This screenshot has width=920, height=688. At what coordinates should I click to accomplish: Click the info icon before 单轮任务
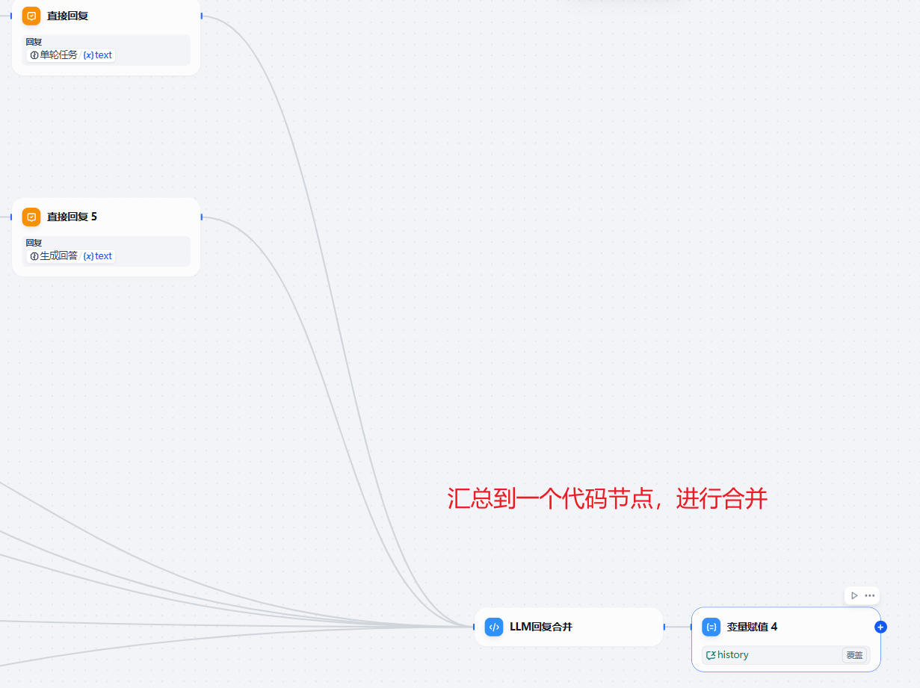34,55
